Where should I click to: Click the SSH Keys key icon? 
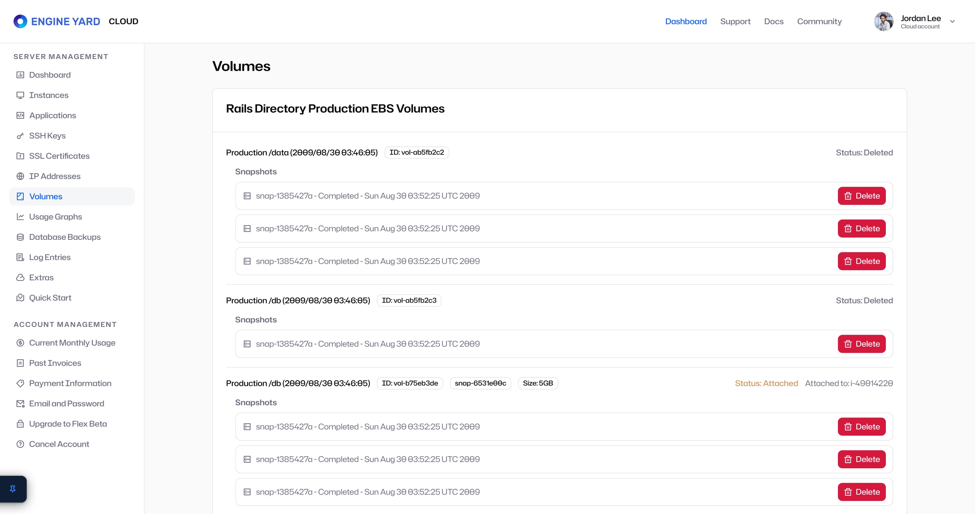(20, 136)
